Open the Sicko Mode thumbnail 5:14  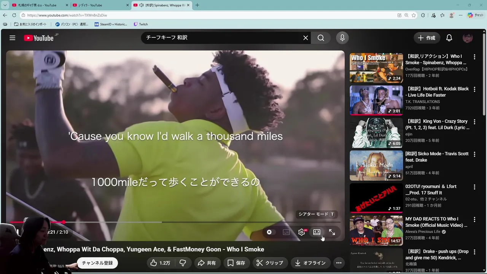click(376, 166)
